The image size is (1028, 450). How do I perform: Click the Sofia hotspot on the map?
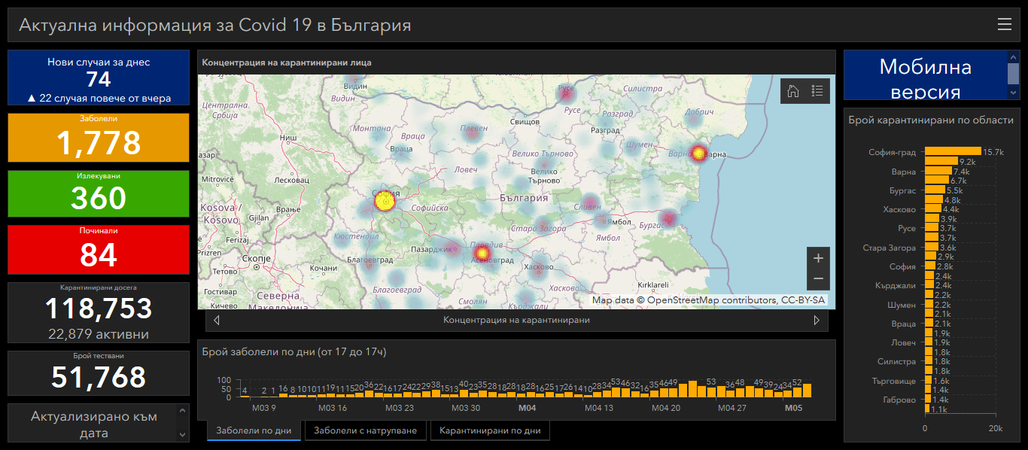(385, 202)
